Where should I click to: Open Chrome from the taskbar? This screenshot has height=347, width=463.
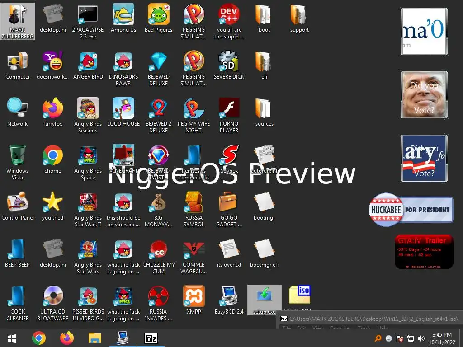(x=39, y=338)
